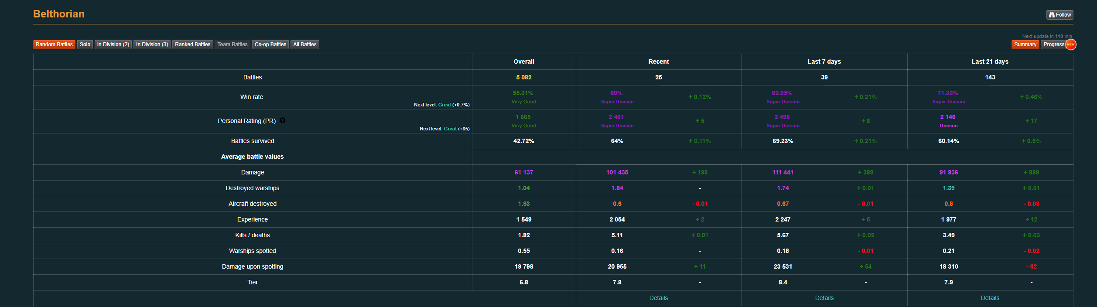This screenshot has width=1097, height=307.
Task: Switch to All Battles tab
Action: coord(305,44)
